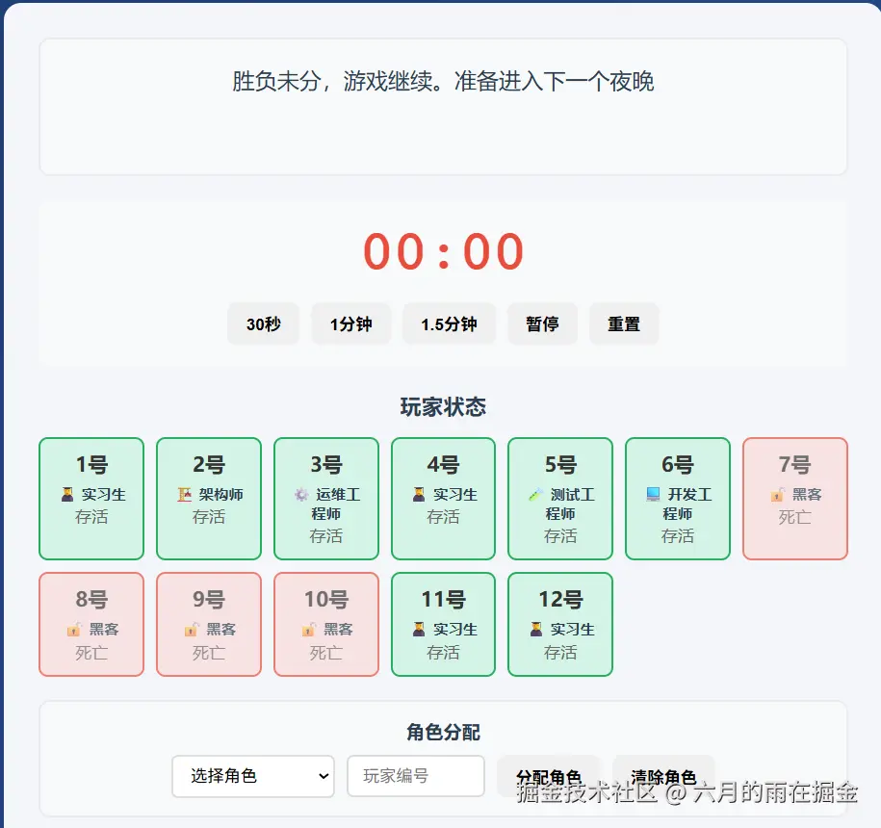This screenshot has width=881, height=828.
Task: Click the laptop icon on 6号
Action: pos(653,494)
